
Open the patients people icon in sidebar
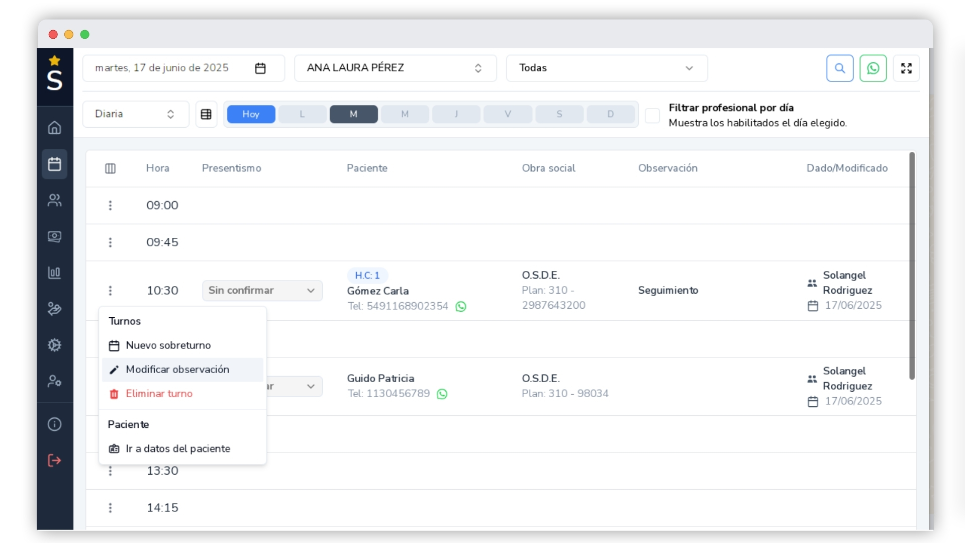click(x=54, y=200)
